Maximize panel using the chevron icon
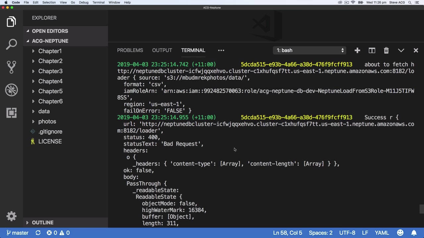This screenshot has width=424, height=238. click(401, 50)
